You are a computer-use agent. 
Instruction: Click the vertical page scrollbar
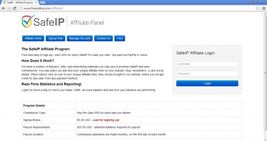point(265,73)
